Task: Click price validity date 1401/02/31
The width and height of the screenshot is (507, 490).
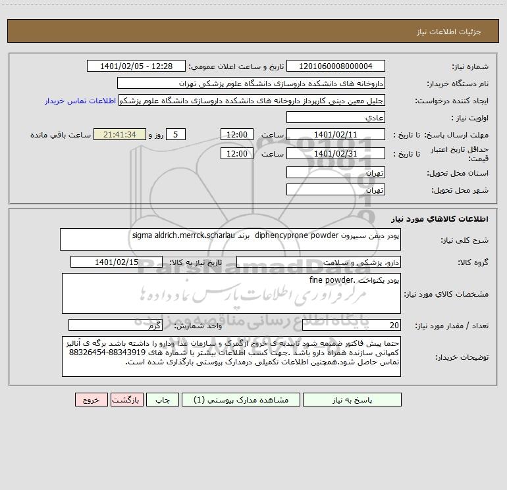Action: click(x=336, y=153)
